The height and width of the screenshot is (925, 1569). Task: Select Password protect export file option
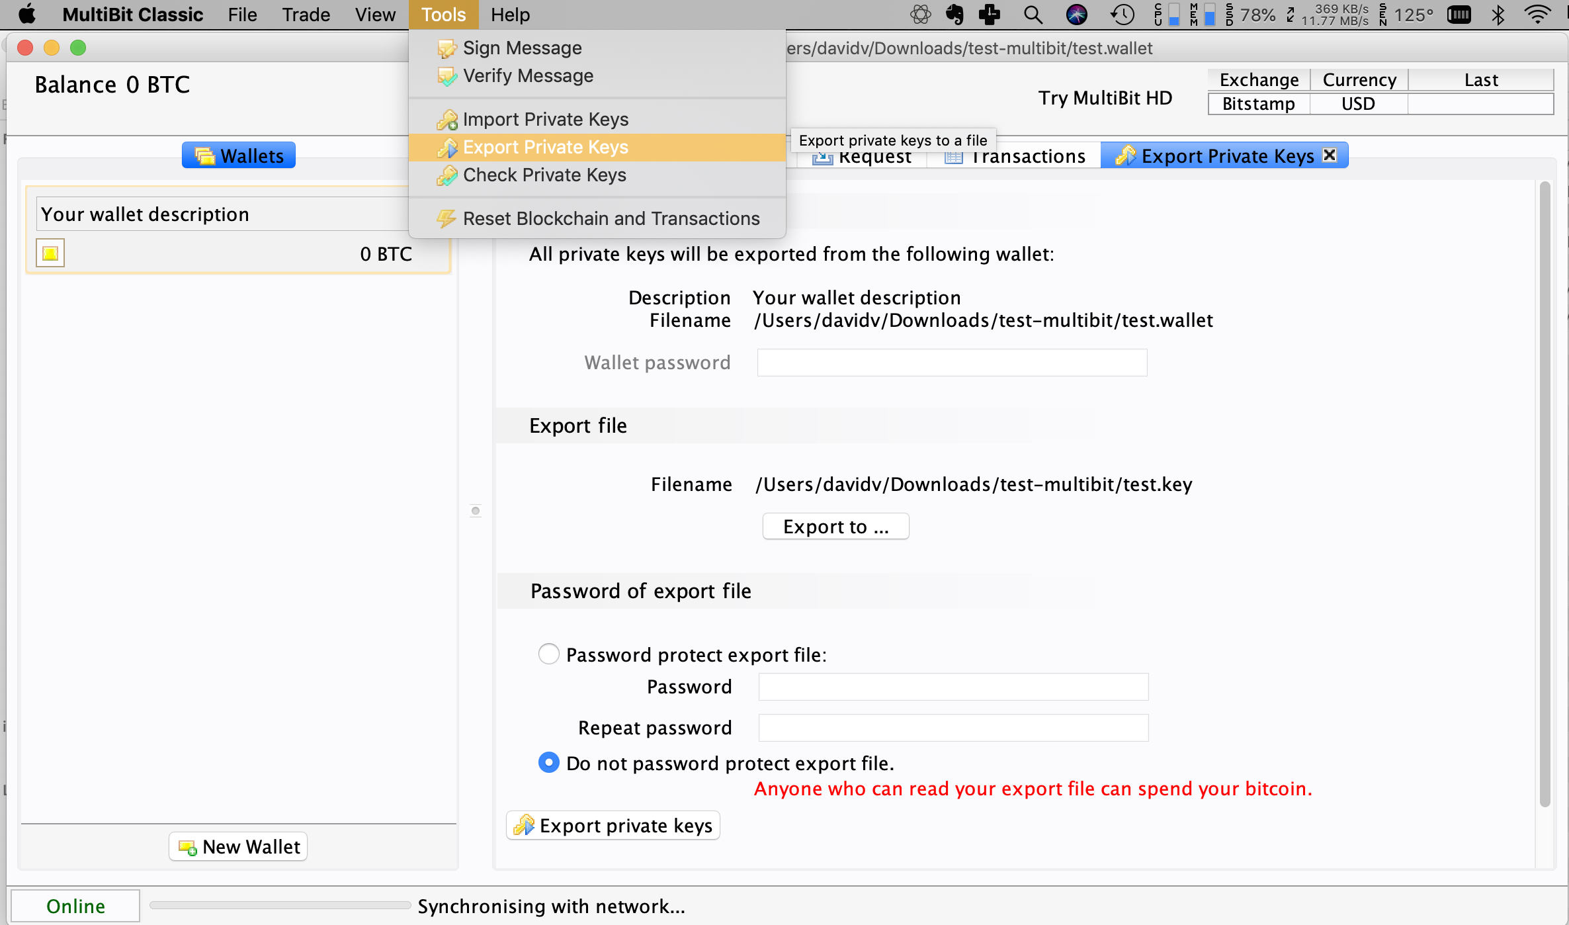pyautogui.click(x=549, y=654)
